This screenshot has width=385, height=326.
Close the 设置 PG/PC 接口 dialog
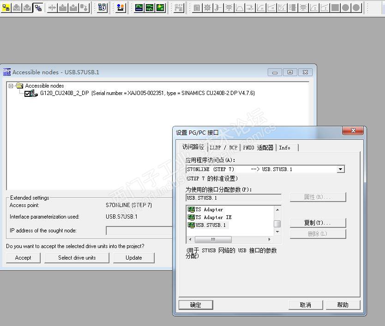(x=353, y=130)
